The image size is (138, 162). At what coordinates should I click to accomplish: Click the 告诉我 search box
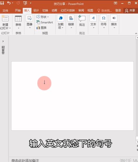click(104, 10)
